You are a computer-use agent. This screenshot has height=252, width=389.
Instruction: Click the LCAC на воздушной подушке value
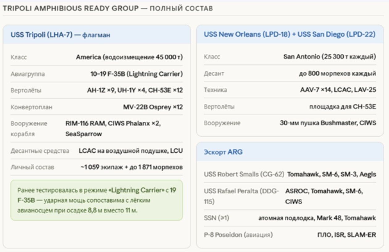[131, 151]
